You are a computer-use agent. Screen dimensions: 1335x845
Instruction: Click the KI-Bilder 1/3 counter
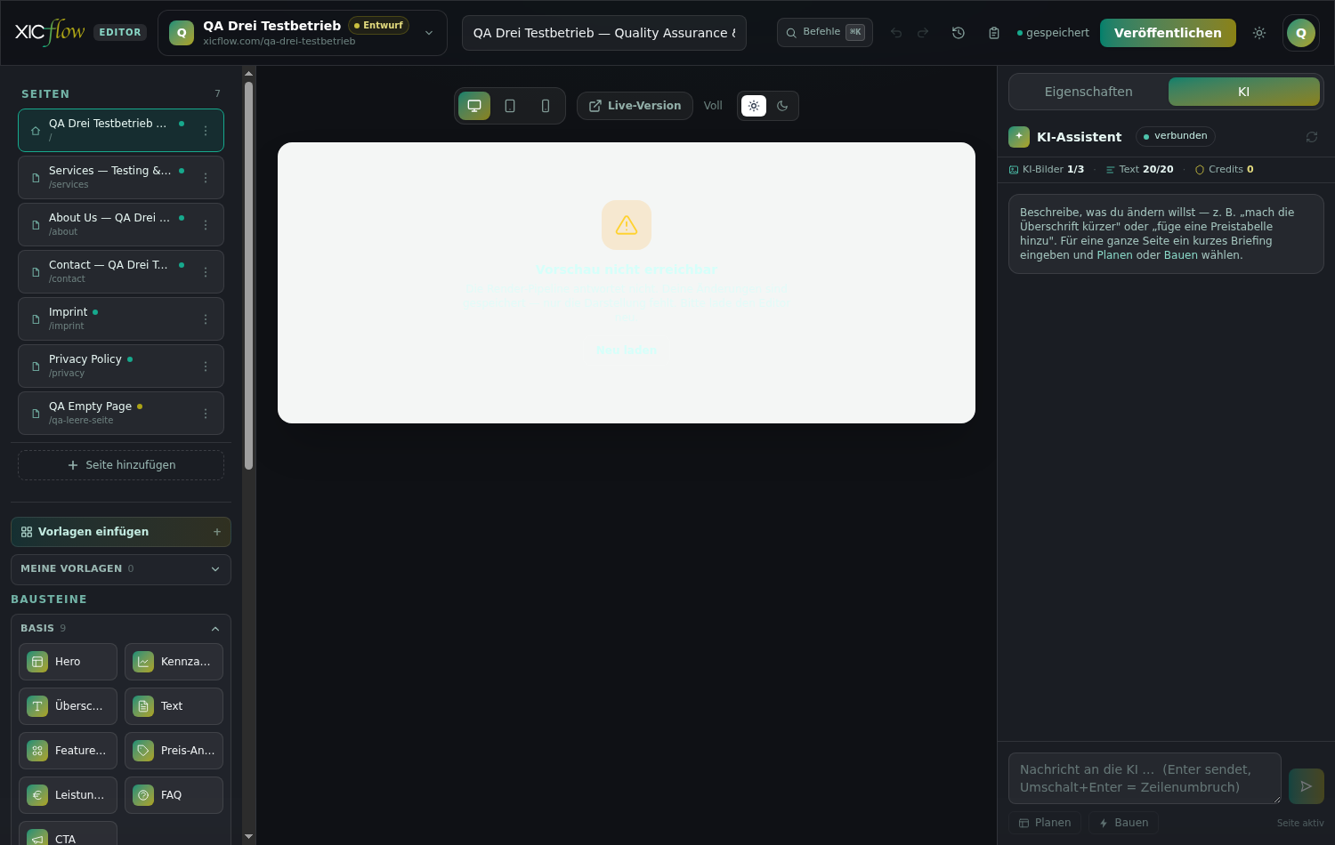1046,169
